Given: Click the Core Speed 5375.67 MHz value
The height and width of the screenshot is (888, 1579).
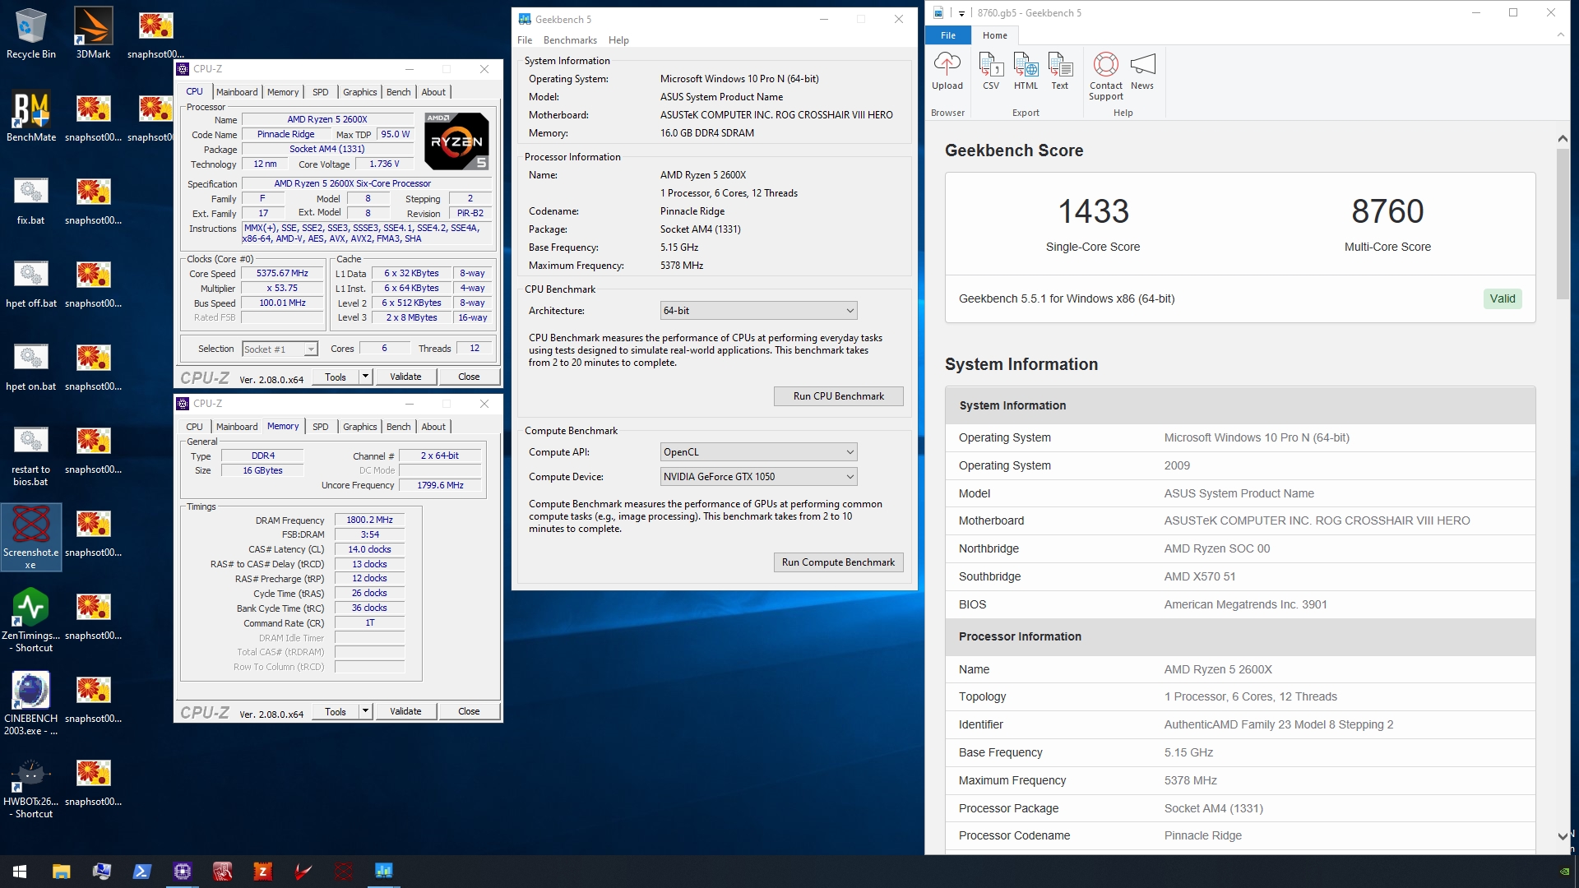Looking at the screenshot, I should pos(282,274).
